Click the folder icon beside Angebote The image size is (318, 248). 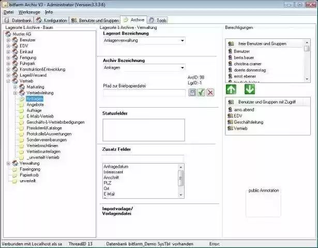tap(22, 105)
